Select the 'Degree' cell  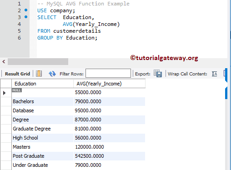tap(42, 120)
